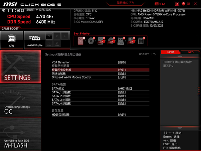Screen dimensions: 201x151
Task: Click 简易模式 (F7) easy mode button
Action: click(125, 2)
